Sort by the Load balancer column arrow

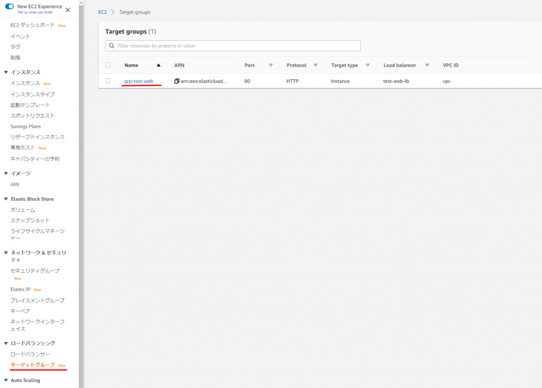(x=427, y=65)
